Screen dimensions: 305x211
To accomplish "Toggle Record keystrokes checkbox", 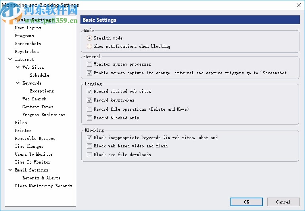I will 89,100.
